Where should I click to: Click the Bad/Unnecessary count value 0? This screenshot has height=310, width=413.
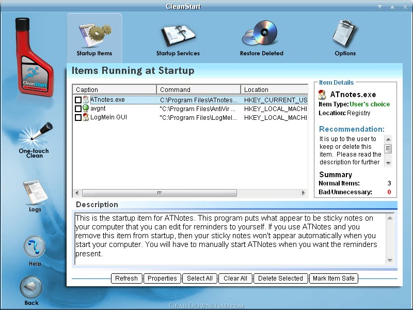(389, 192)
